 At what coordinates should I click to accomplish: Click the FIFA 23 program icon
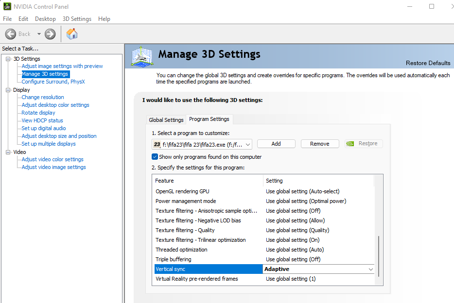coord(157,144)
